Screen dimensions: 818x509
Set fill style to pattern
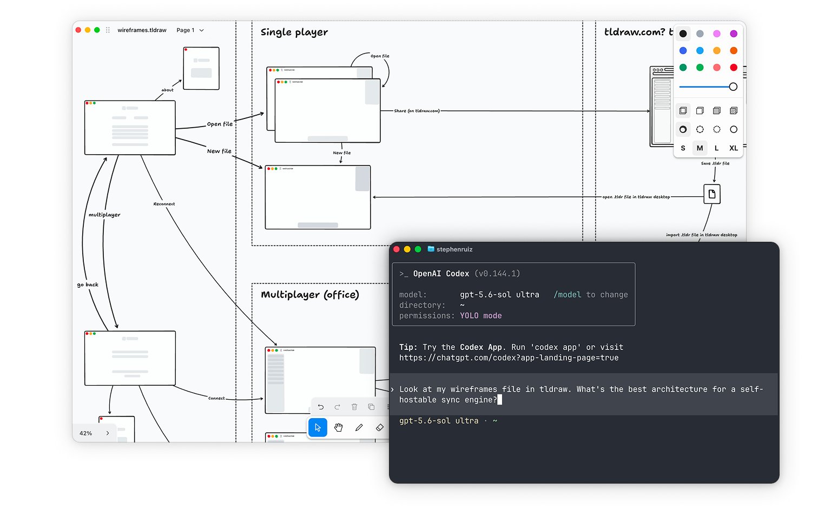point(734,111)
